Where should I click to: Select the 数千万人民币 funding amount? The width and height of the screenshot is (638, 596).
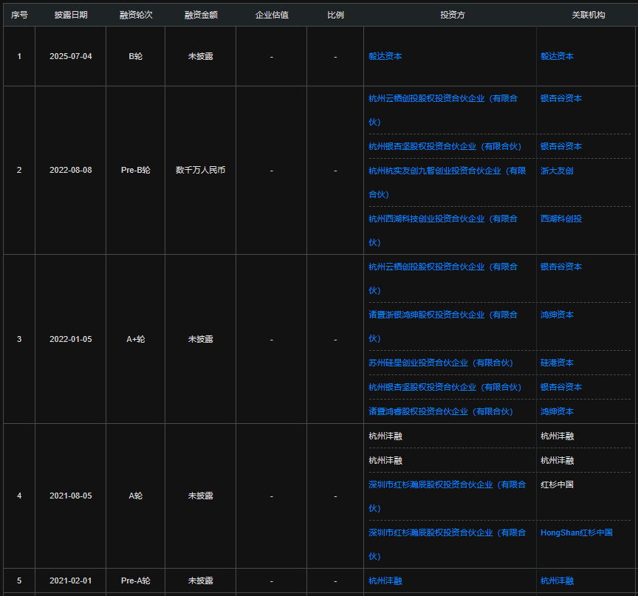pos(201,170)
